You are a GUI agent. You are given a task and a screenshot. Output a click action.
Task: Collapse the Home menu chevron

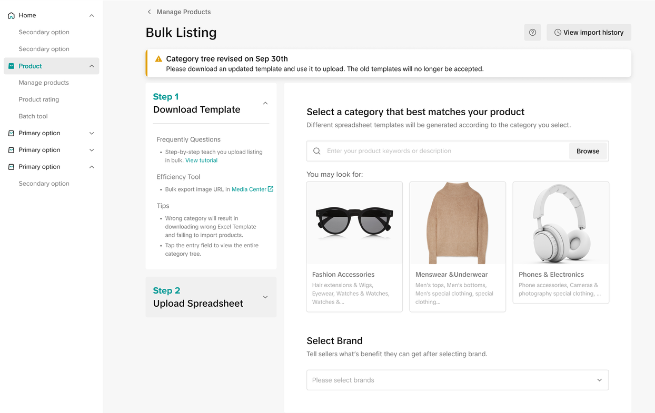tap(92, 16)
